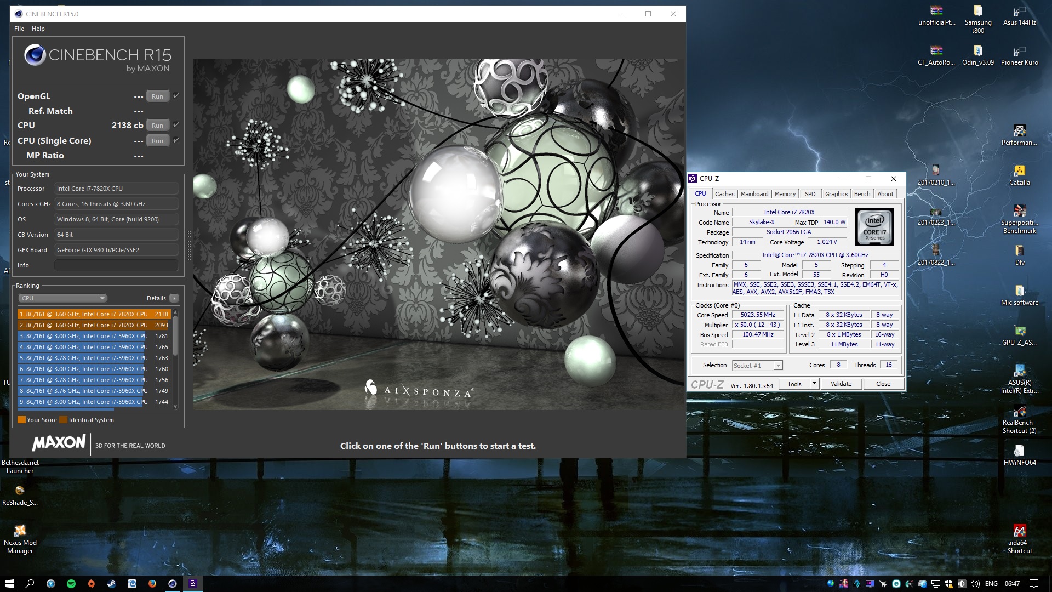Image resolution: width=1052 pixels, height=592 pixels.
Task: Open Odin_v3.09 desktop icon
Action: [x=978, y=55]
